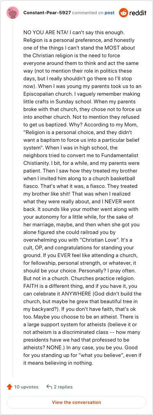Click the orange upvote arrow

coord(10,387)
